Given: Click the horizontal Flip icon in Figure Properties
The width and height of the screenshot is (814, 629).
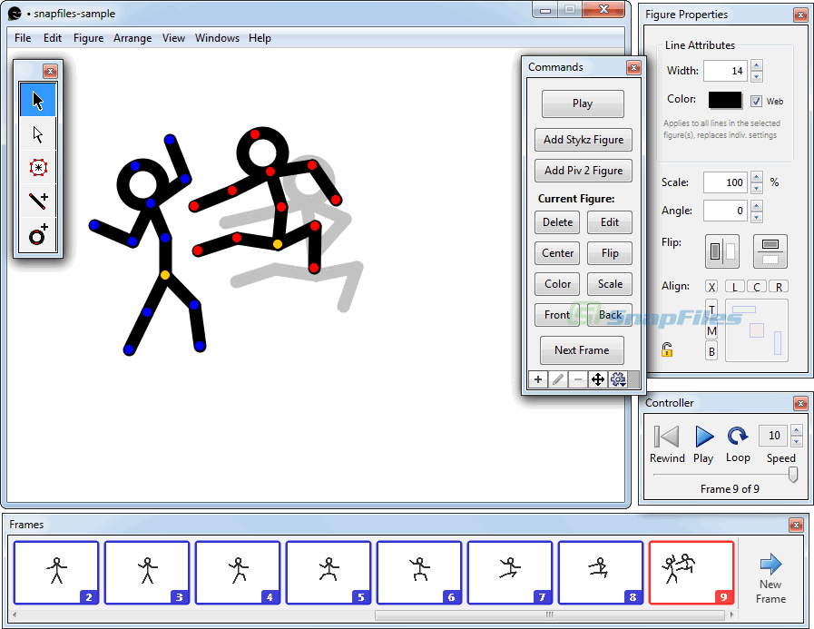Looking at the screenshot, I should click(721, 251).
